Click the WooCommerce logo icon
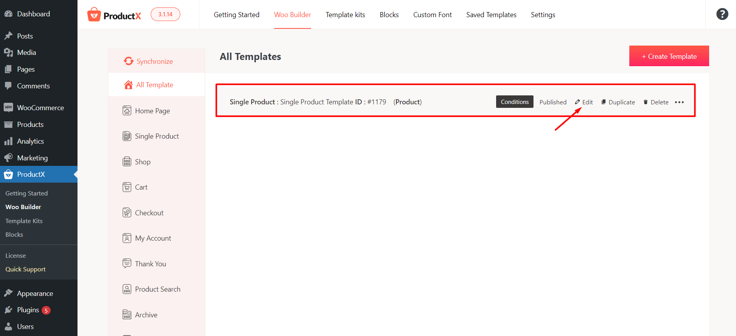This screenshot has width=736, height=336. [9, 107]
